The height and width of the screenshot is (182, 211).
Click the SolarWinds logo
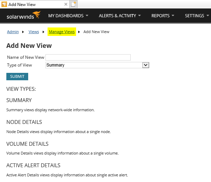point(24,15)
